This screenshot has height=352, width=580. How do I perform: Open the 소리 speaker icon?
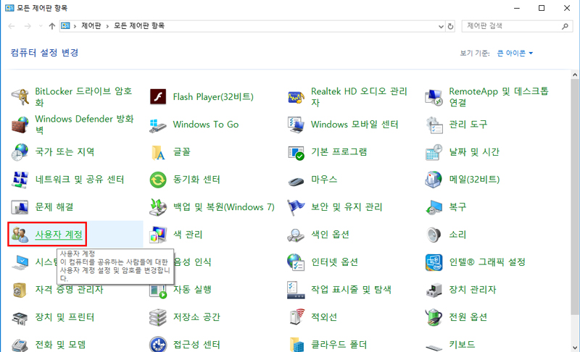pyautogui.click(x=434, y=235)
